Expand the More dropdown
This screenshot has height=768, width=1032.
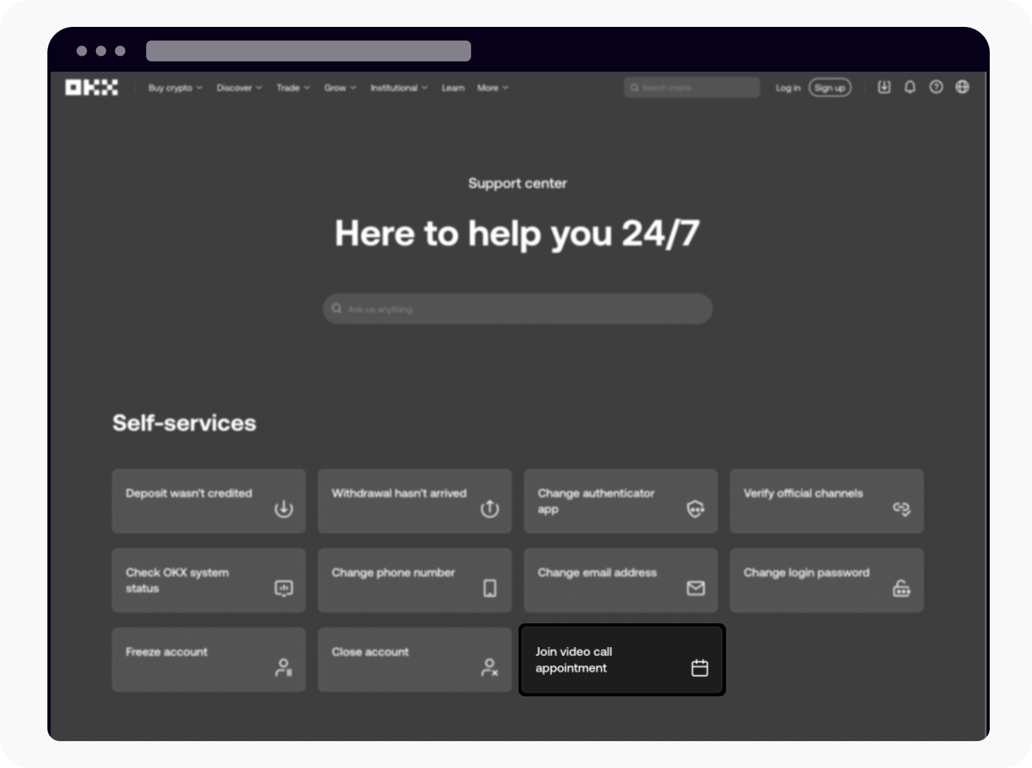492,88
